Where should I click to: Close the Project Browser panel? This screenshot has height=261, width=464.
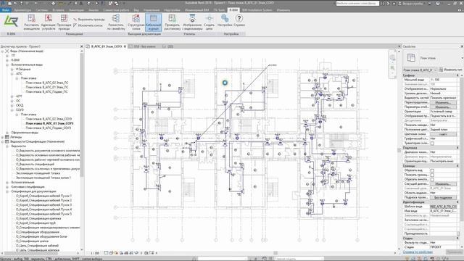[82, 46]
